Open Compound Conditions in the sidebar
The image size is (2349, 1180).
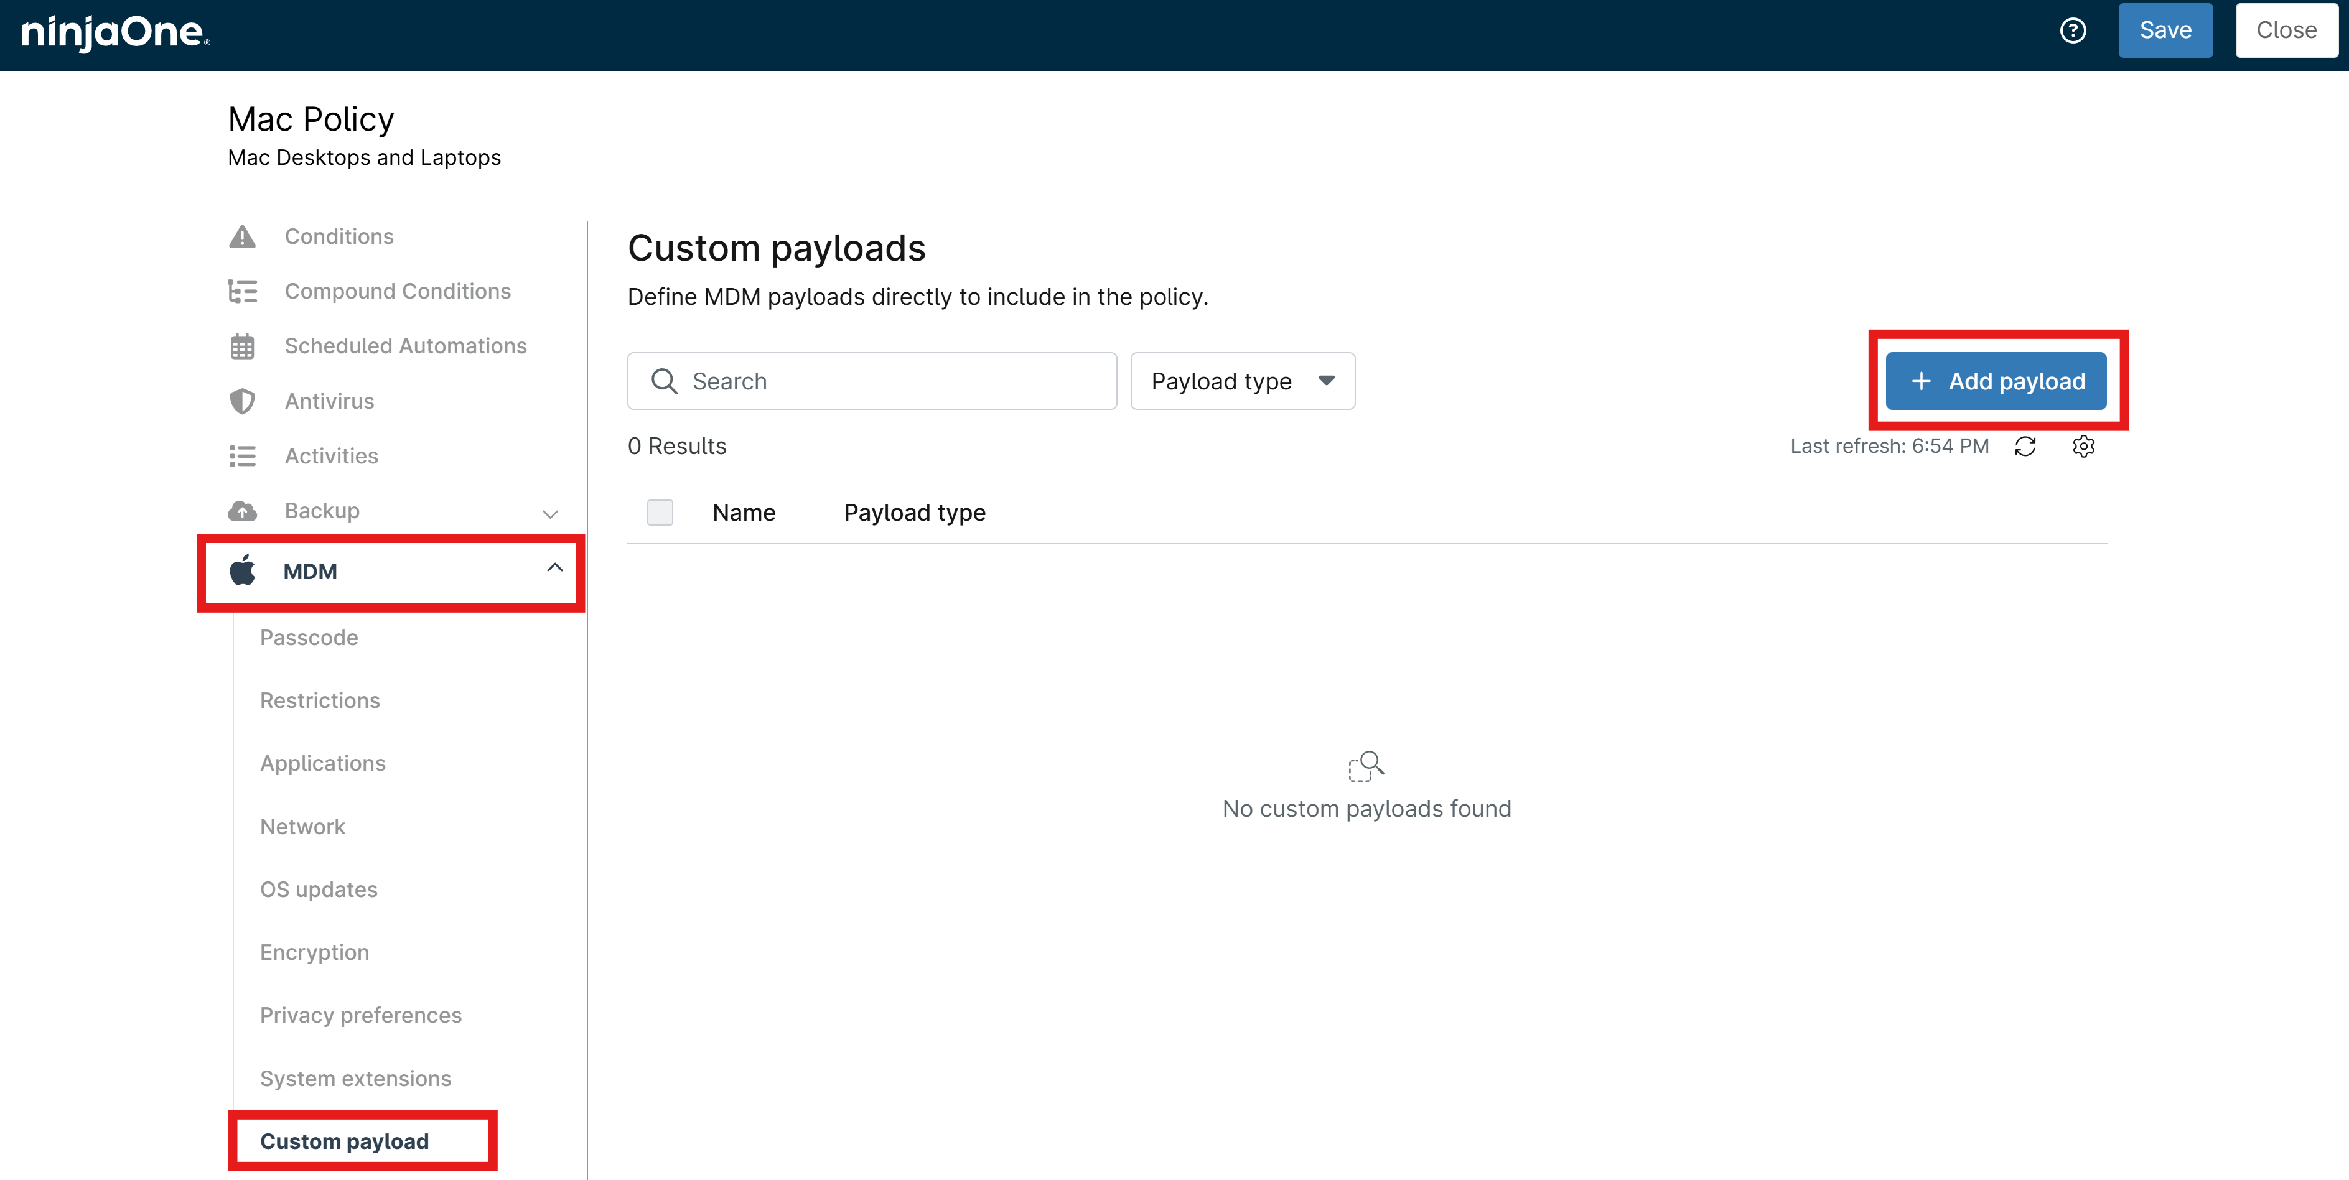(x=398, y=291)
